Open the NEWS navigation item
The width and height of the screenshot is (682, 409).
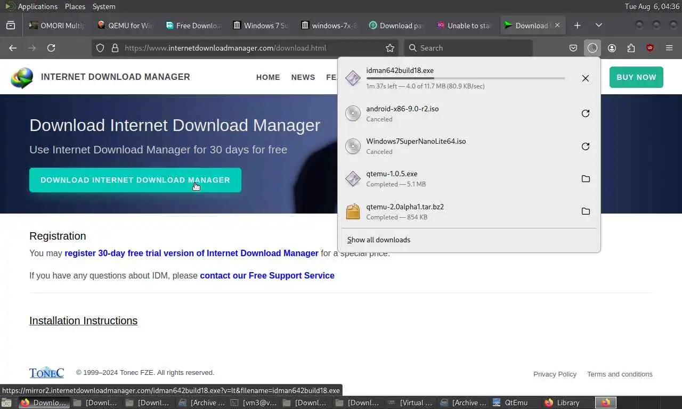tap(303, 77)
